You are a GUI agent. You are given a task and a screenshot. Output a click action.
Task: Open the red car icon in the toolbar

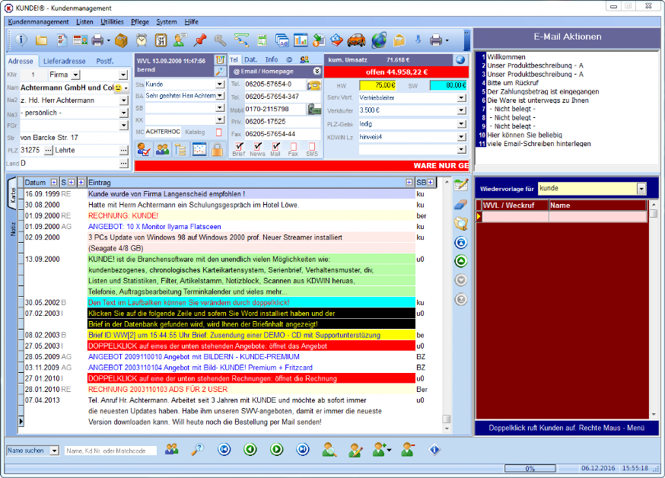click(x=356, y=40)
